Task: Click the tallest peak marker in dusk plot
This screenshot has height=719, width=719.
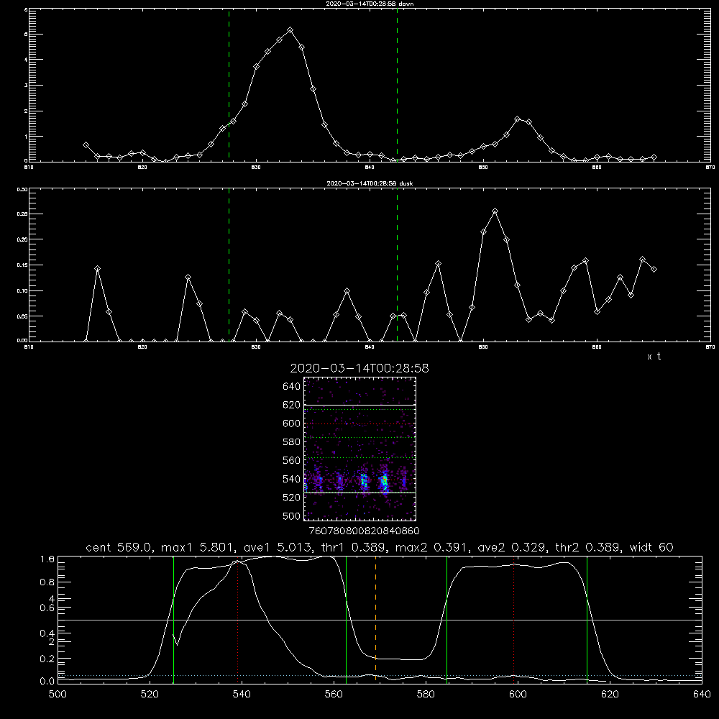Action: point(495,211)
